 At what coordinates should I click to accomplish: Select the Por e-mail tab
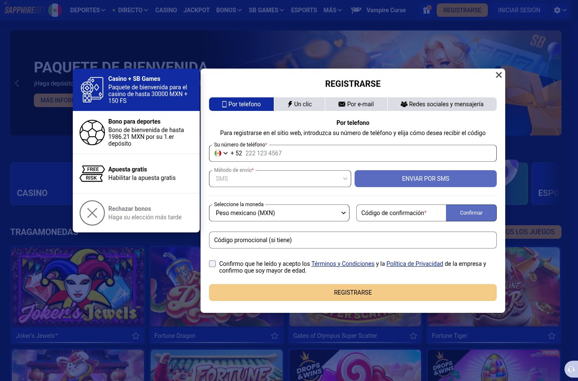point(356,104)
